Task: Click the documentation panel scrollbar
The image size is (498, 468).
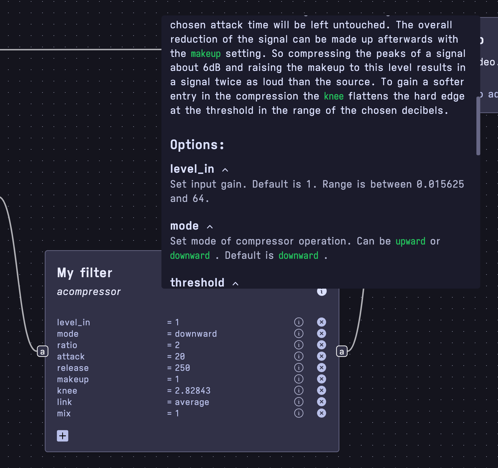Action: click(x=478, y=125)
